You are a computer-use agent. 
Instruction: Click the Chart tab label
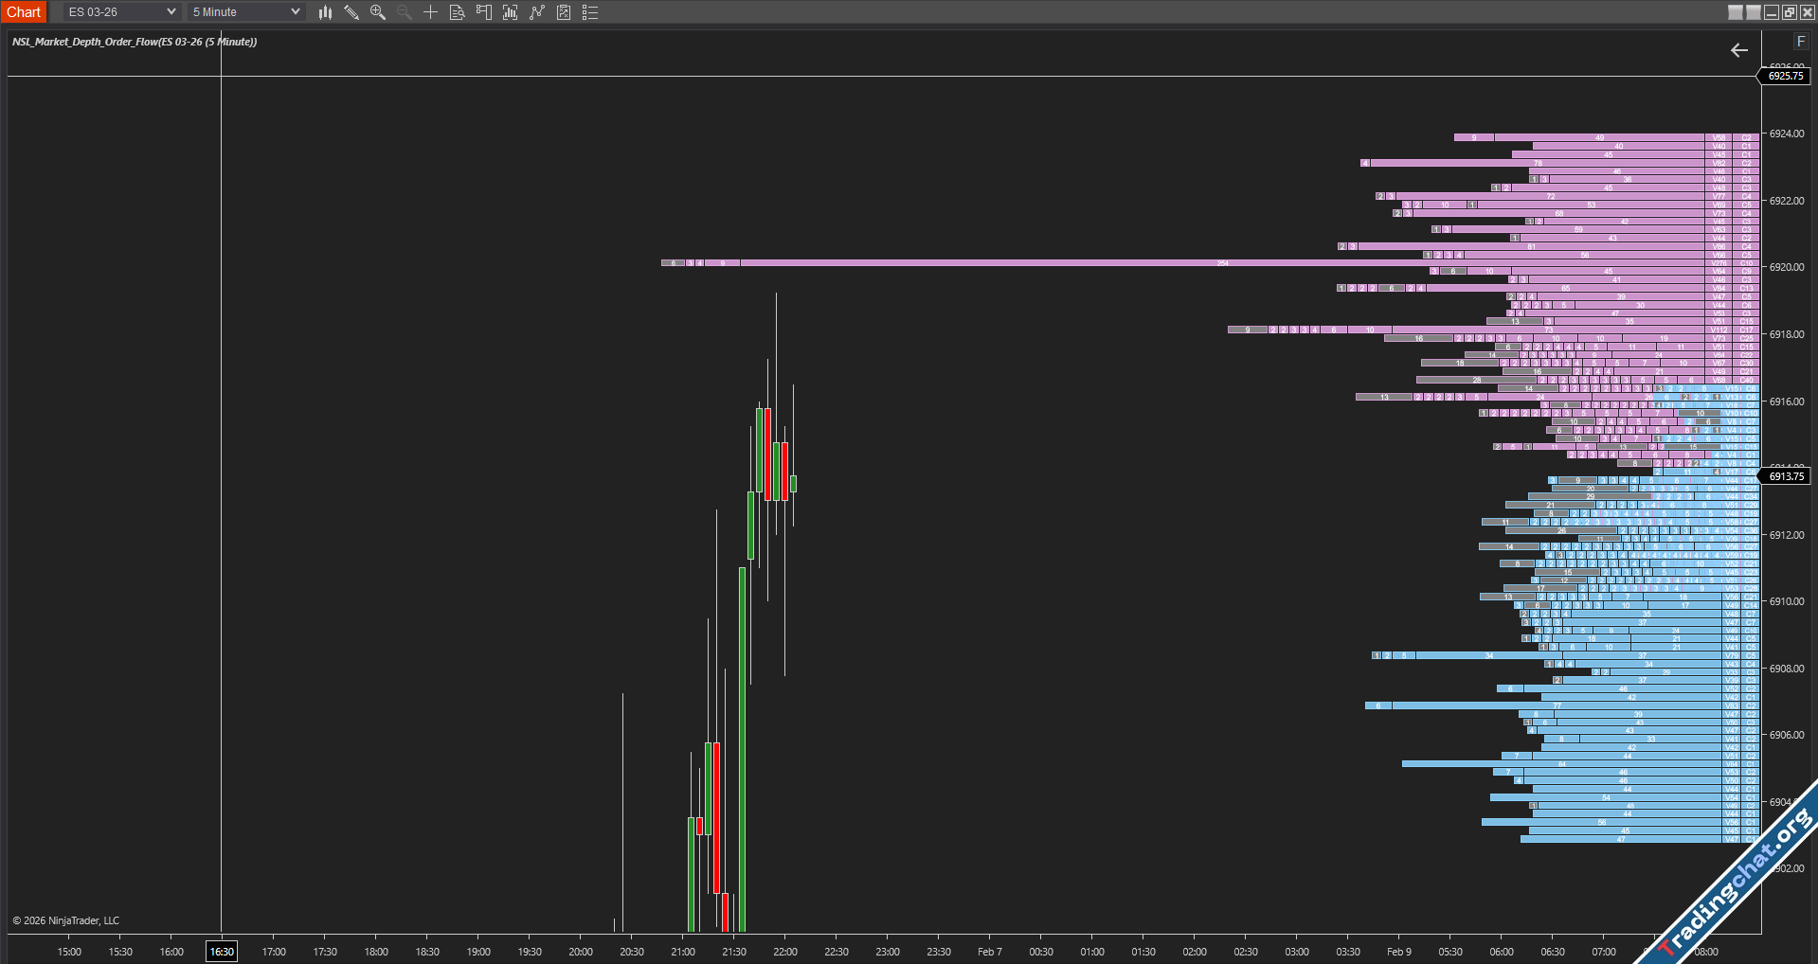(x=24, y=12)
